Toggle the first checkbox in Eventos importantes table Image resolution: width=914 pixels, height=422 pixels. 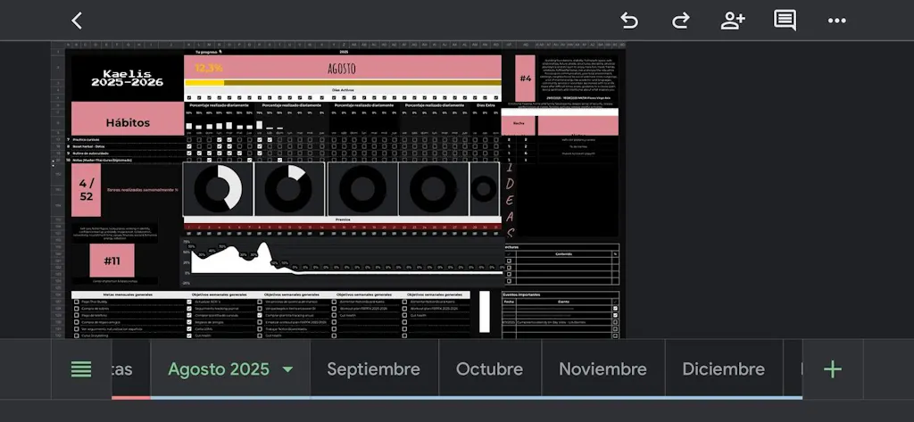pyautogui.click(x=615, y=309)
